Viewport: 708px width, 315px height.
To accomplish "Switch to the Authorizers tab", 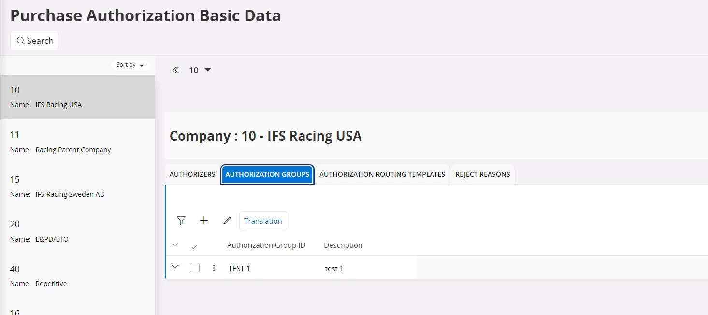I will [192, 174].
